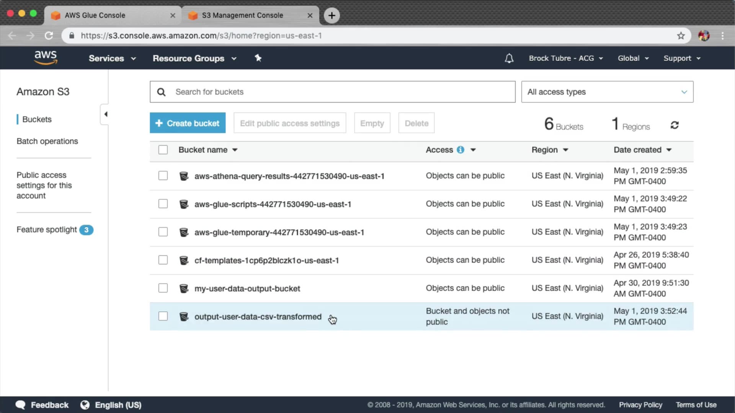
Task: Select the output-user-data-csv-transformed checkbox
Action: click(x=163, y=316)
